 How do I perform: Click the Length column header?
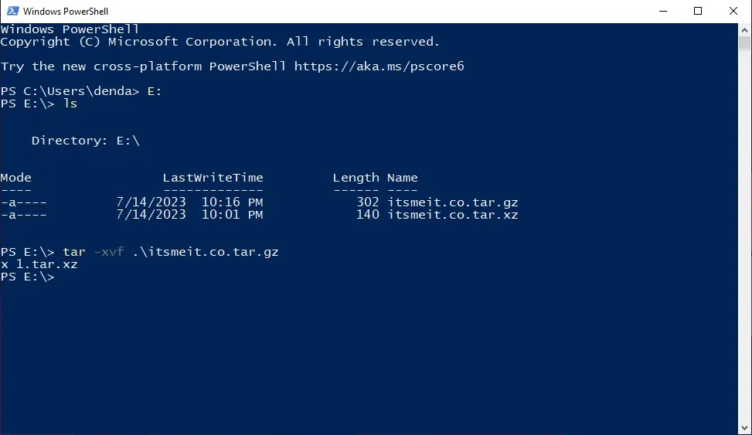click(356, 178)
